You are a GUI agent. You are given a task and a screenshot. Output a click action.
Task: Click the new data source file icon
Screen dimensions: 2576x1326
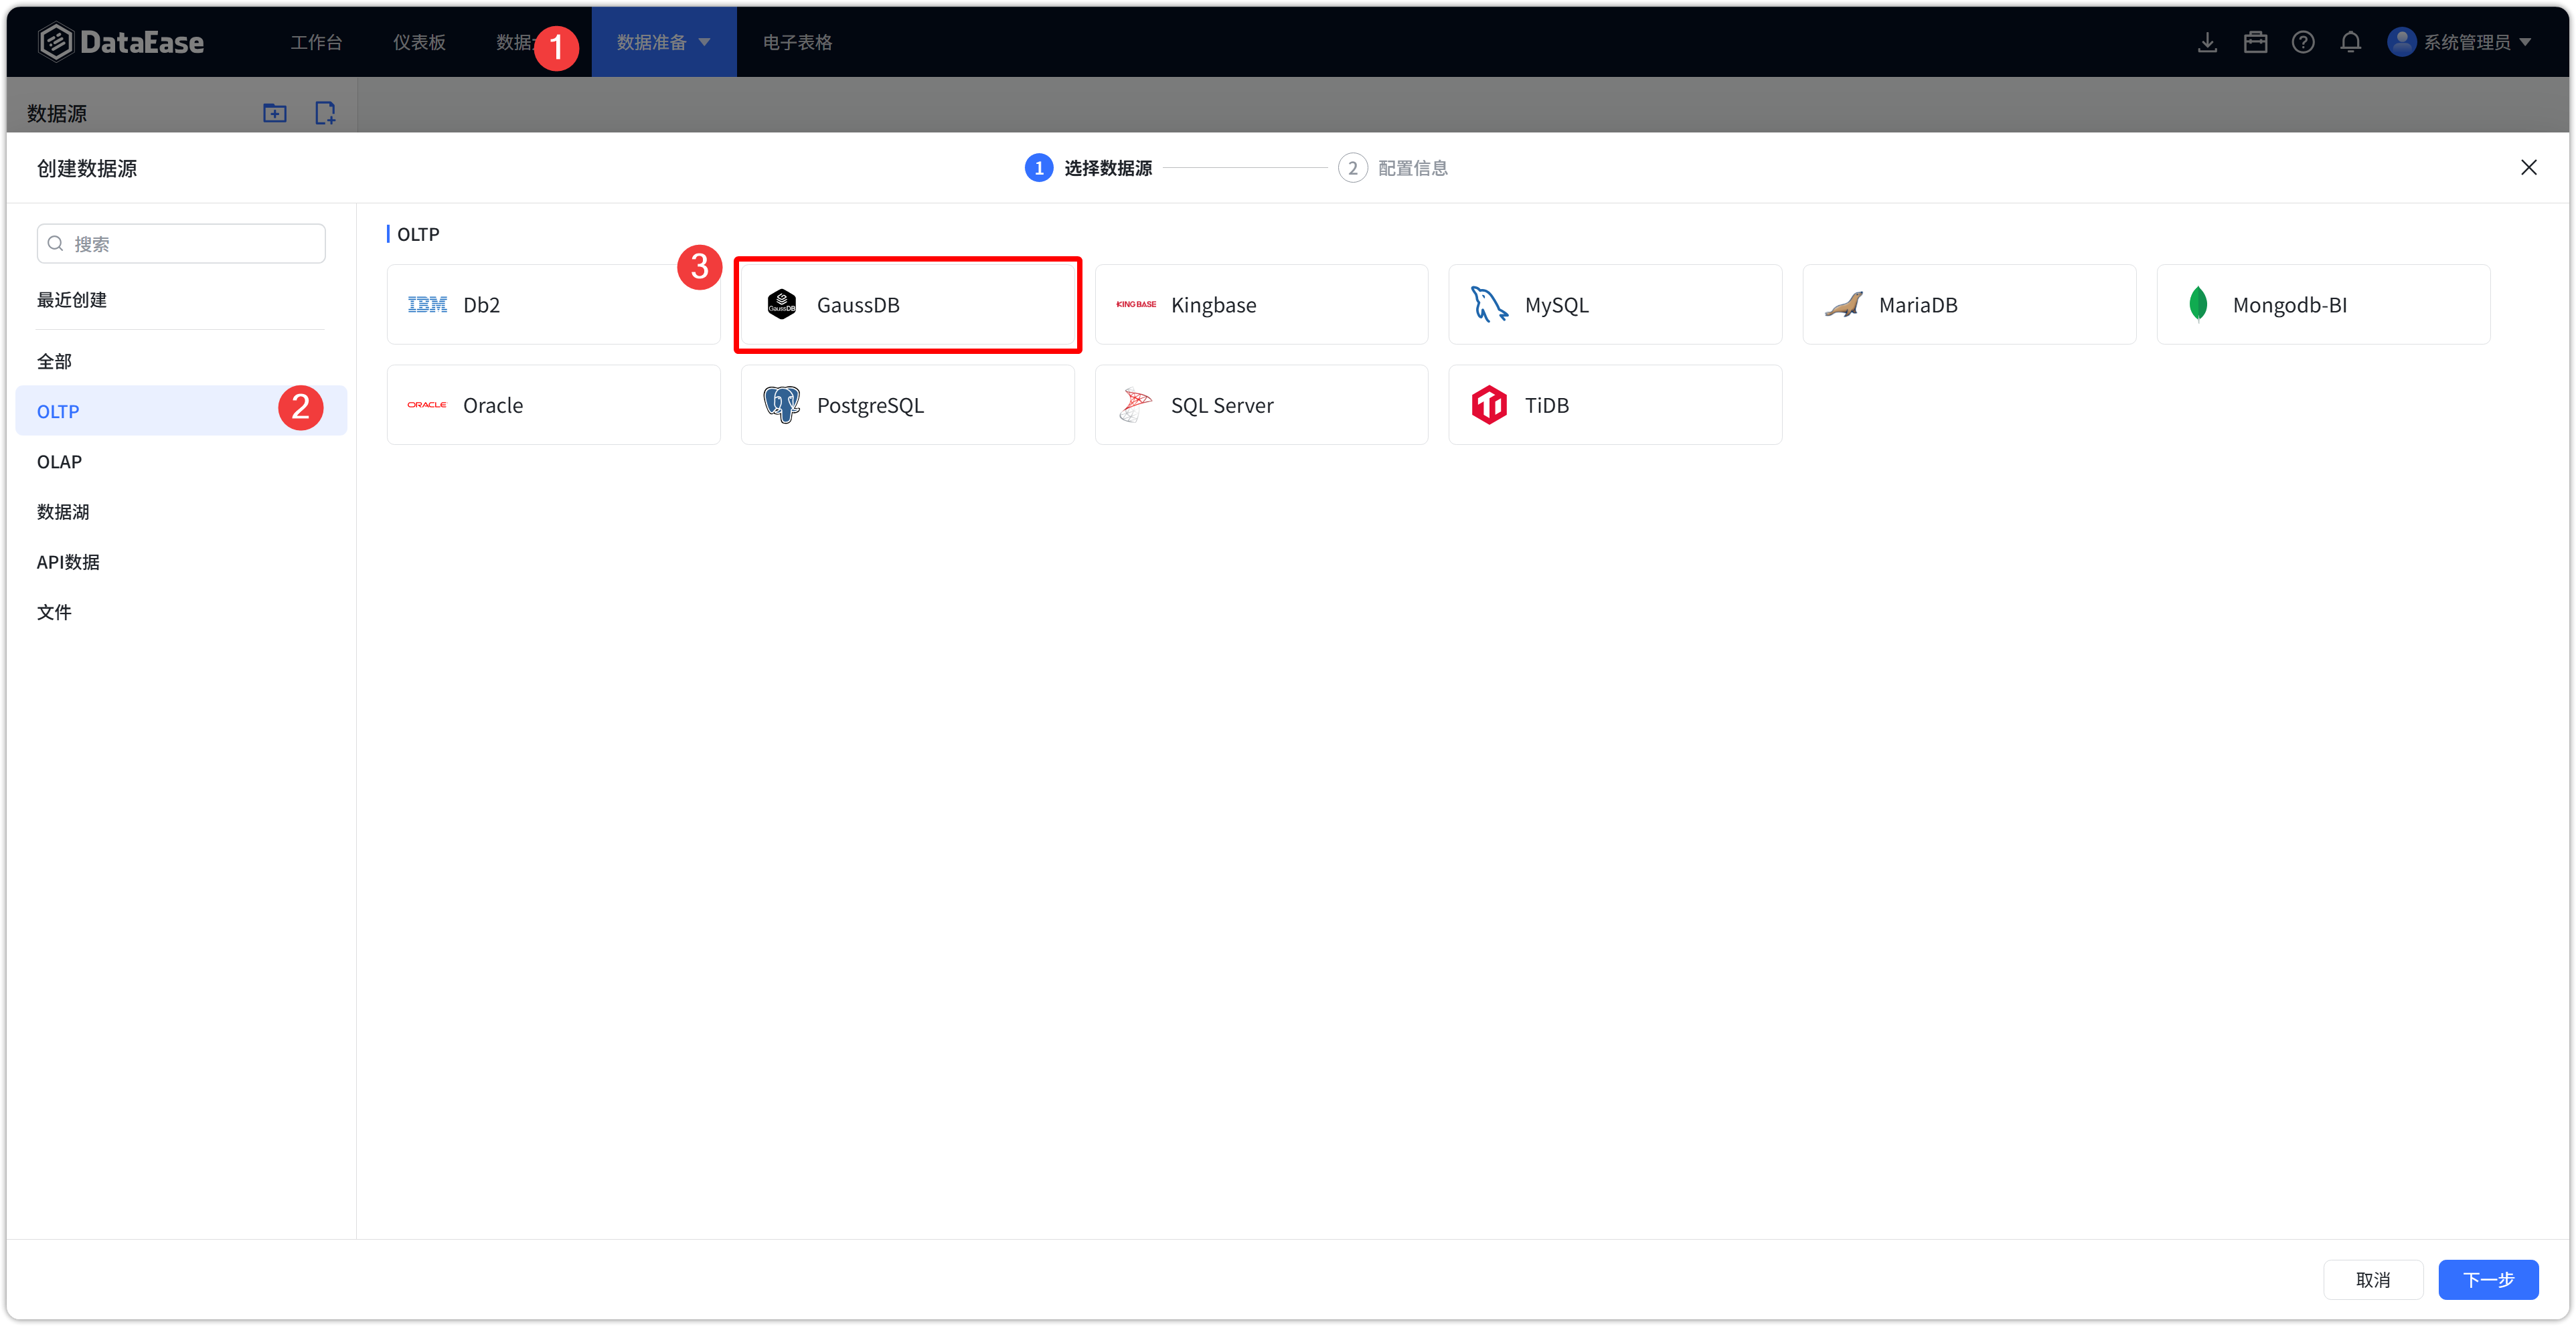(325, 113)
